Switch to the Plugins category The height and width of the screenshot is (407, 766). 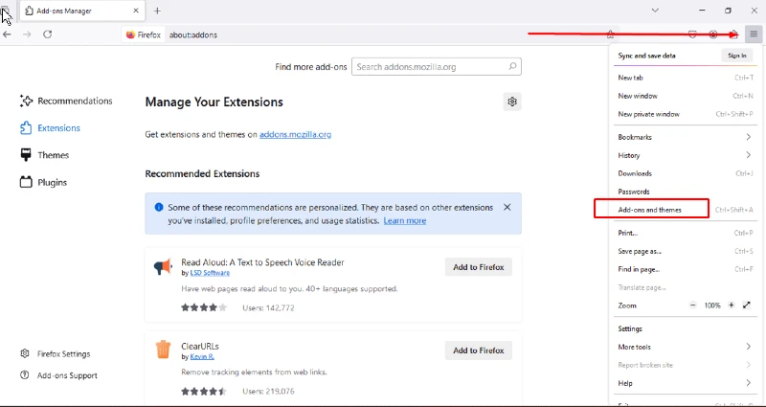point(43,183)
